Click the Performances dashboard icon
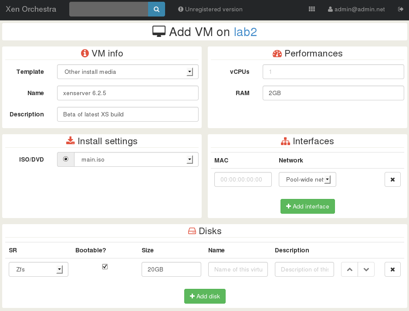This screenshot has width=409, height=311. [277, 53]
